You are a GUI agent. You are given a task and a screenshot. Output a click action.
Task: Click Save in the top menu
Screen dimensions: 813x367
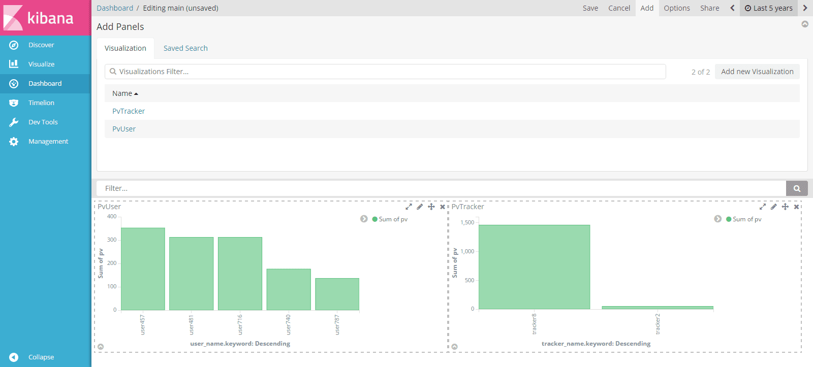pos(590,8)
